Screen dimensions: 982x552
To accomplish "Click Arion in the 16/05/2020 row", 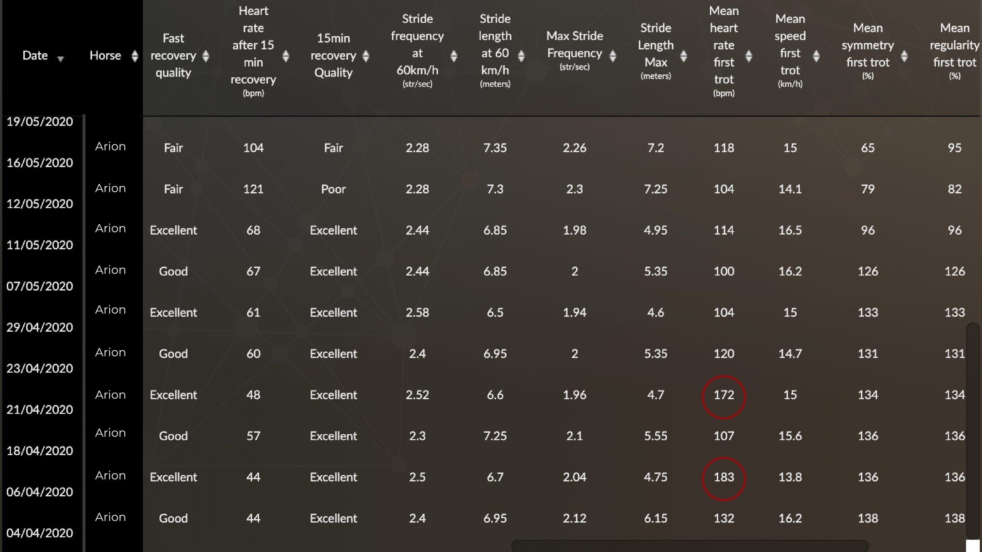I will pyautogui.click(x=110, y=188).
